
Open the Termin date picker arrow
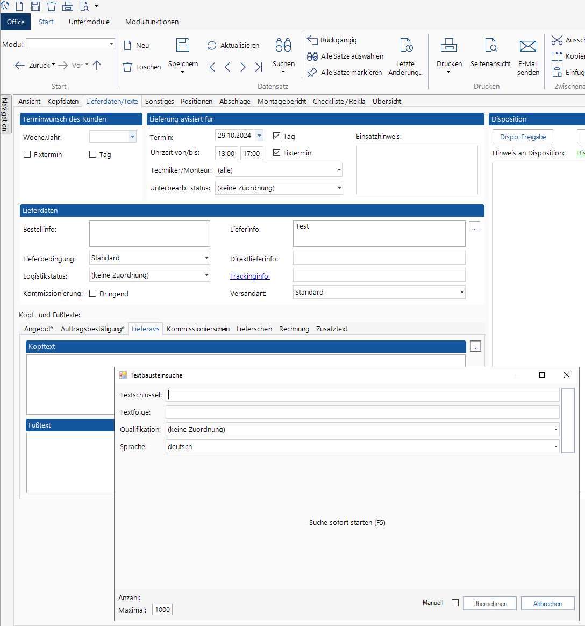point(259,136)
